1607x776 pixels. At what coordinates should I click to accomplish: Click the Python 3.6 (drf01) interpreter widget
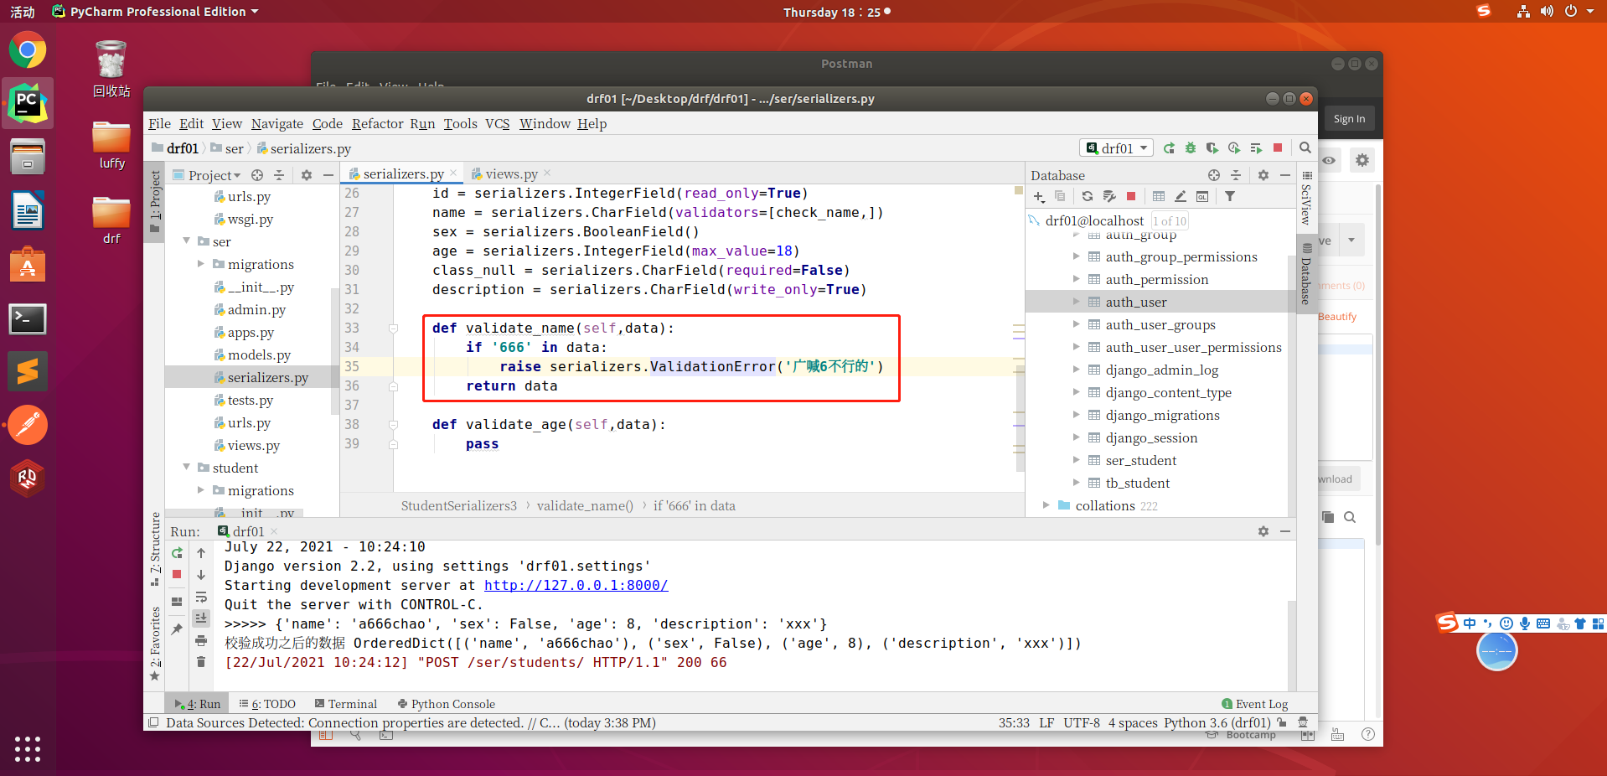pos(1217,722)
